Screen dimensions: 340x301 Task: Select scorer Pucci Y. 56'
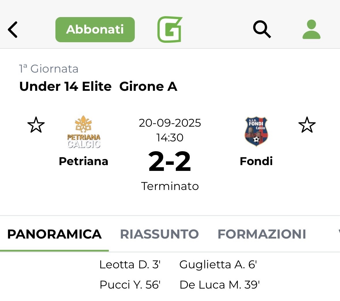coord(130,285)
